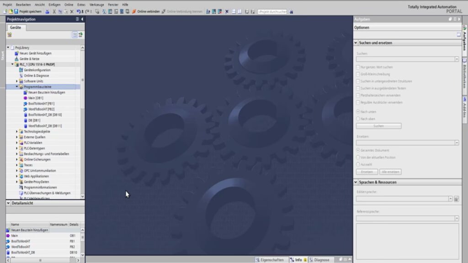Click the scissors cut icon
The image size is (468, 263).
(x=54, y=11)
